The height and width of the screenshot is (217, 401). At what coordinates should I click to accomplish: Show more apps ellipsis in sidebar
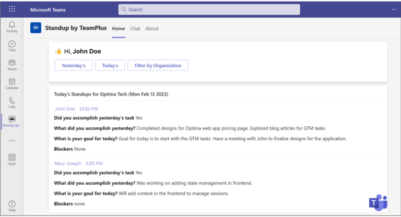12,140
